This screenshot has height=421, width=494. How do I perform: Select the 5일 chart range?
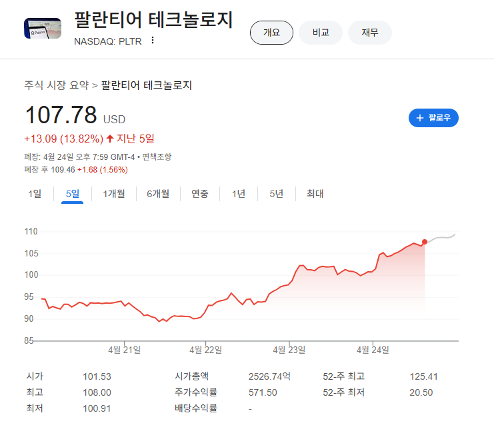pos(73,194)
